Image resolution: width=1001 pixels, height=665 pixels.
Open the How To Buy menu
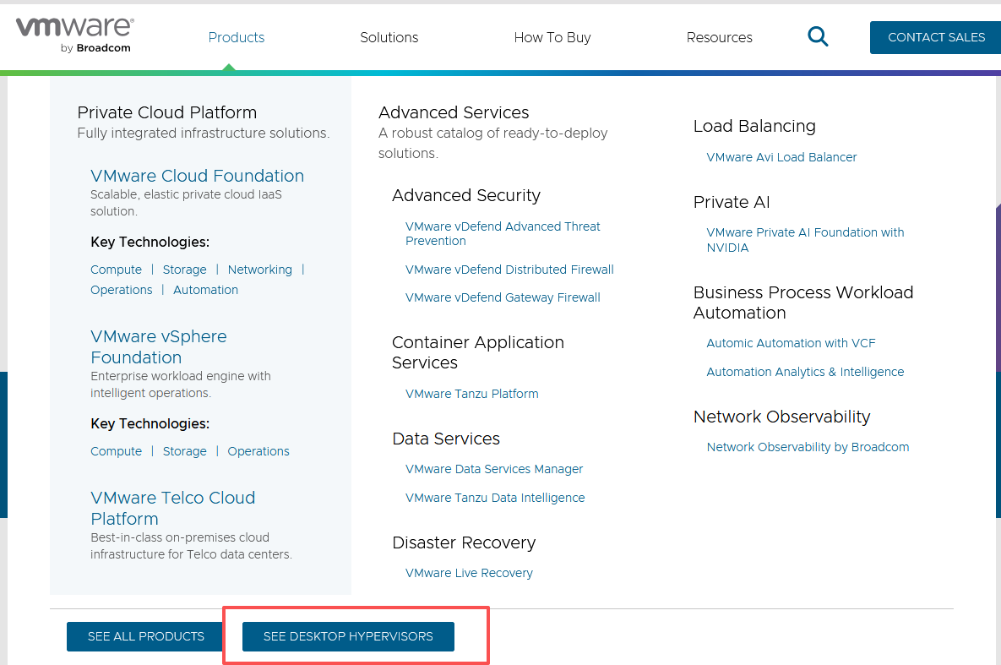click(x=552, y=37)
